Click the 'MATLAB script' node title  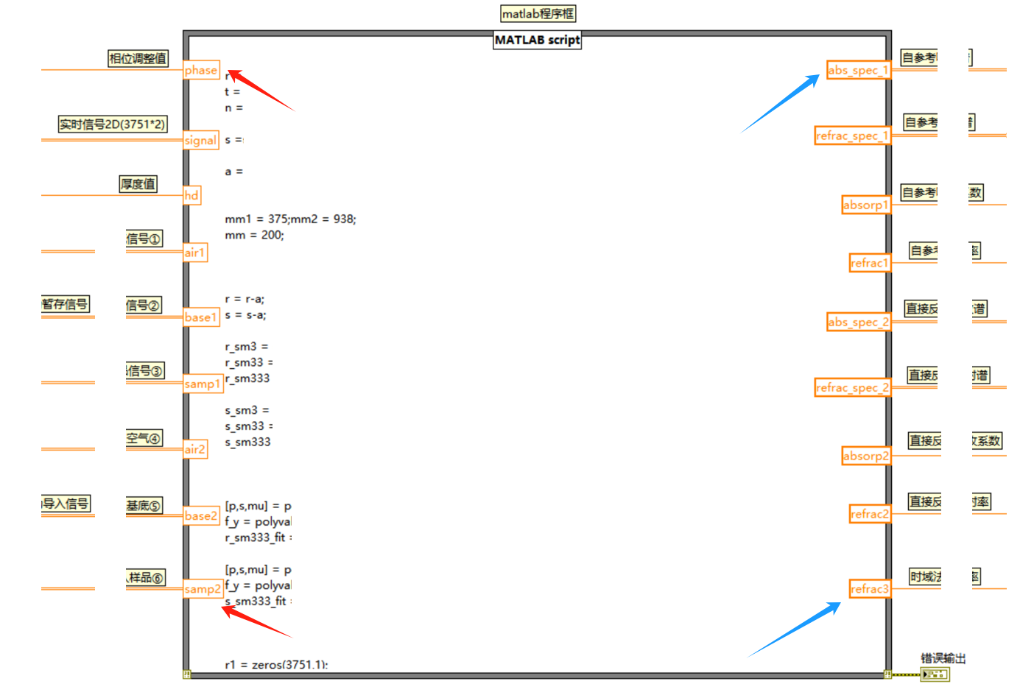click(x=537, y=40)
